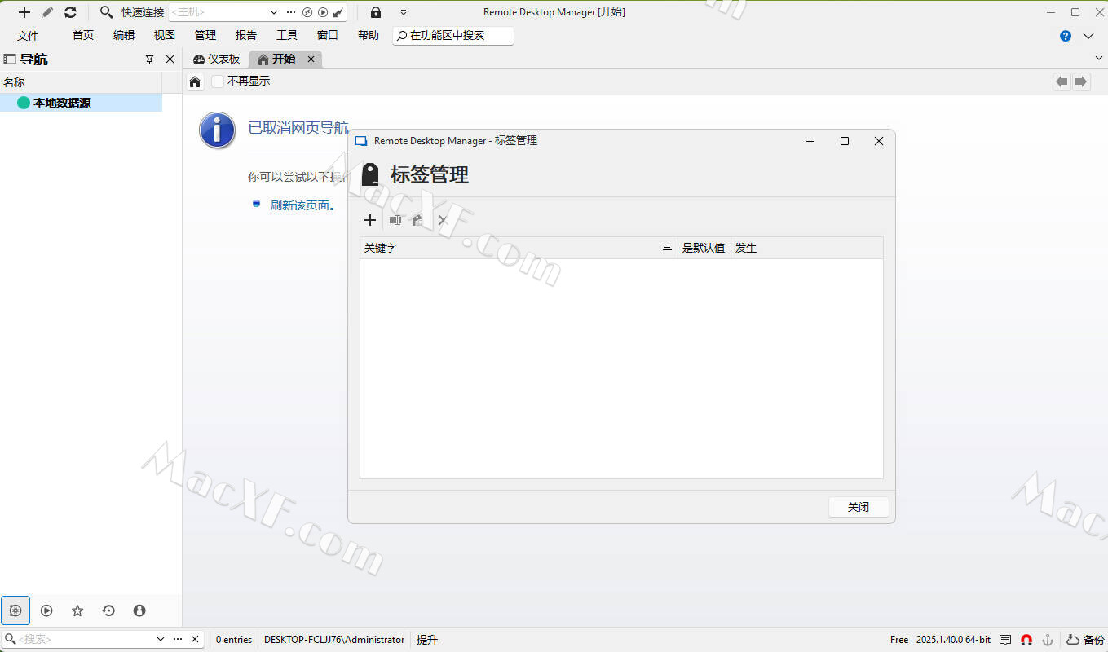Close the 开始 tab
The width and height of the screenshot is (1108, 652).
point(311,59)
